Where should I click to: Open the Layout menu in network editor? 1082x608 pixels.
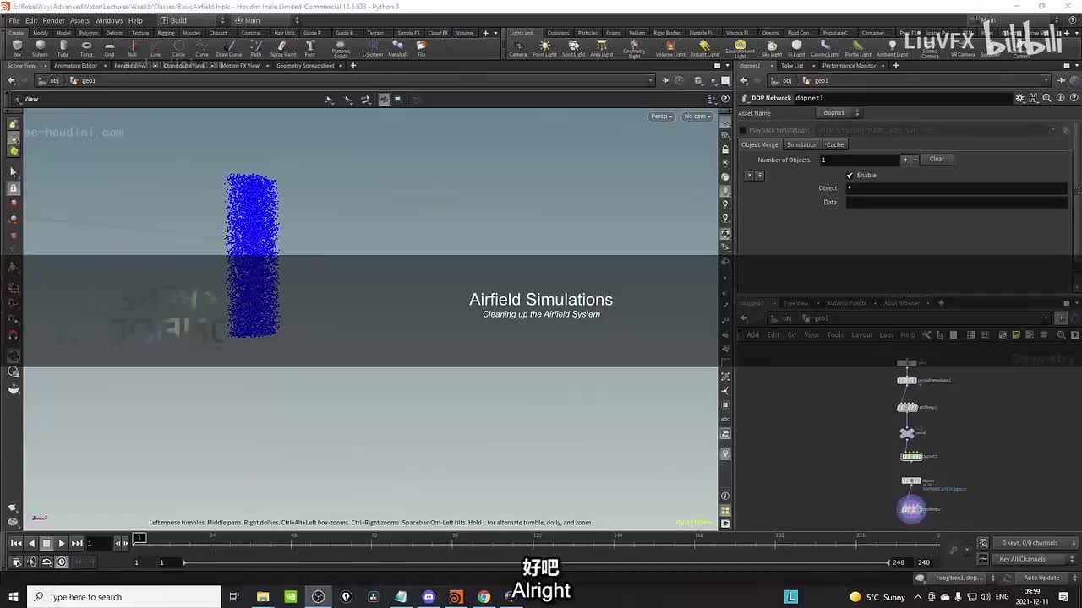coord(861,335)
